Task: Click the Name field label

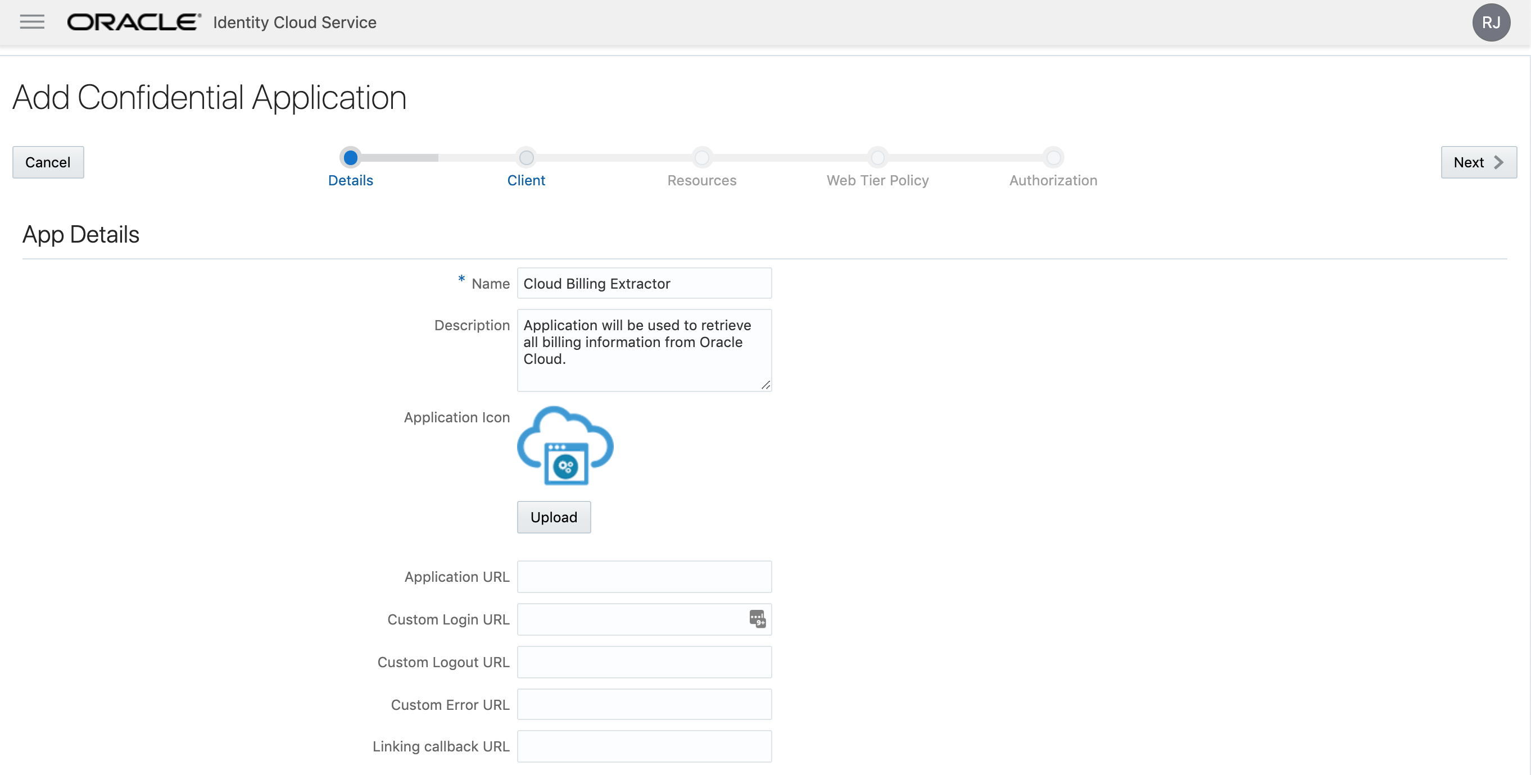Action: (490, 284)
